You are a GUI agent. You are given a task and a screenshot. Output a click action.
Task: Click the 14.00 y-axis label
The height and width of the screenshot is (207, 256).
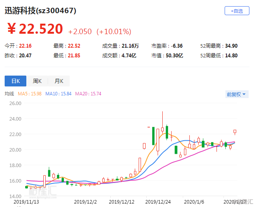[x=15, y=196]
